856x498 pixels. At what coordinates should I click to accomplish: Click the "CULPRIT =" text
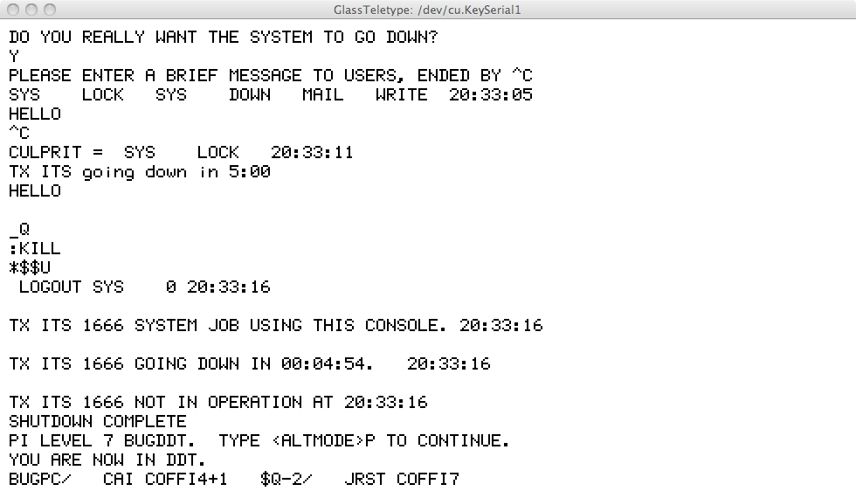pos(55,153)
